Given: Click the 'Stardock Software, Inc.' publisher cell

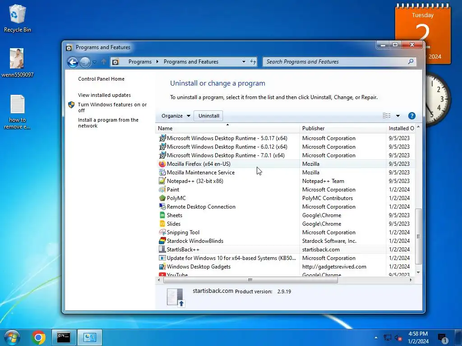Looking at the screenshot, I should [329, 241].
